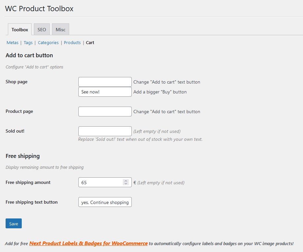The image size is (303, 252).
Task: Go to the Metas section link
Action: click(x=13, y=43)
